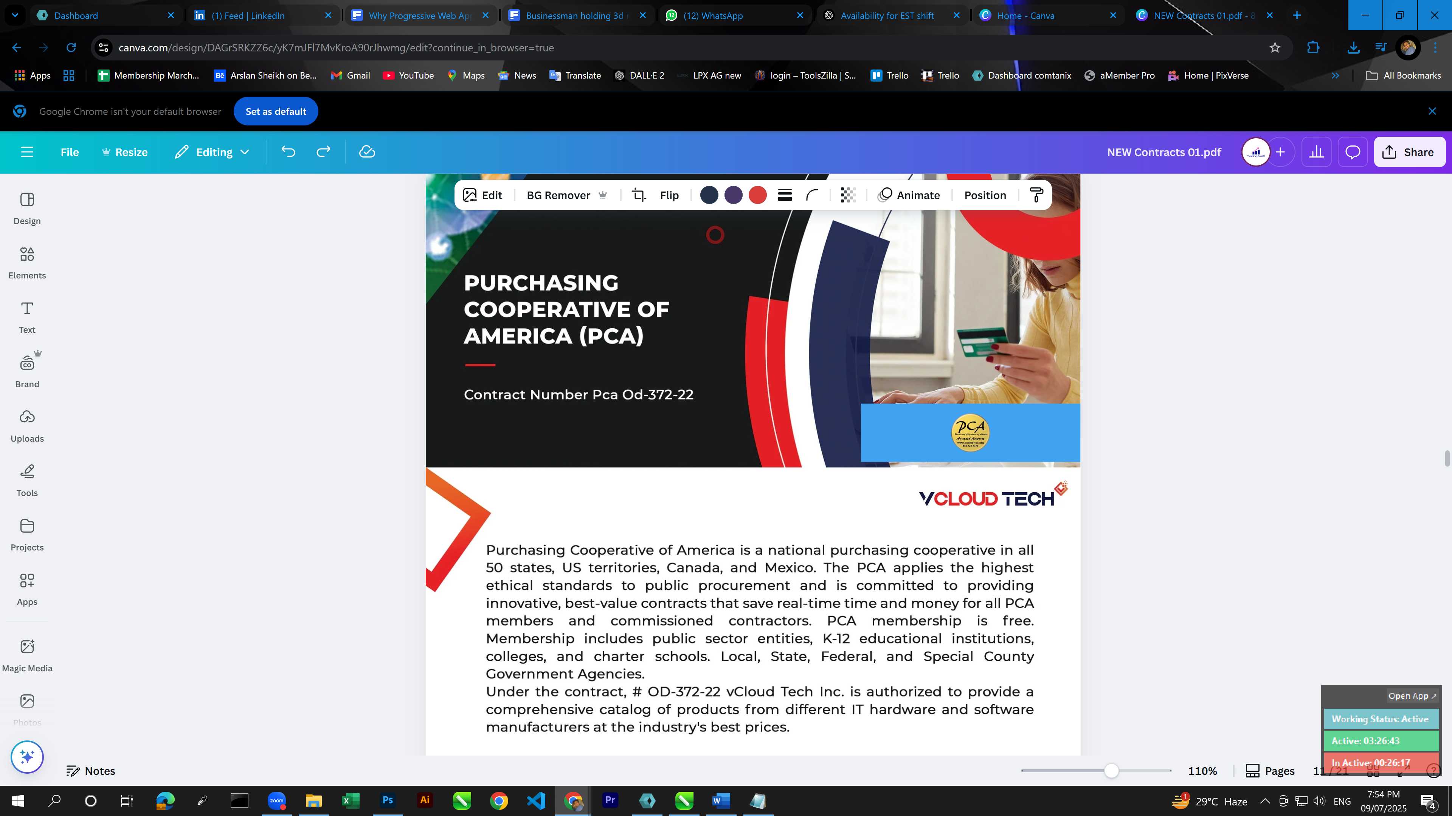Open the Gmail bookmark
Screen dimensions: 1452x816
[350, 76]
